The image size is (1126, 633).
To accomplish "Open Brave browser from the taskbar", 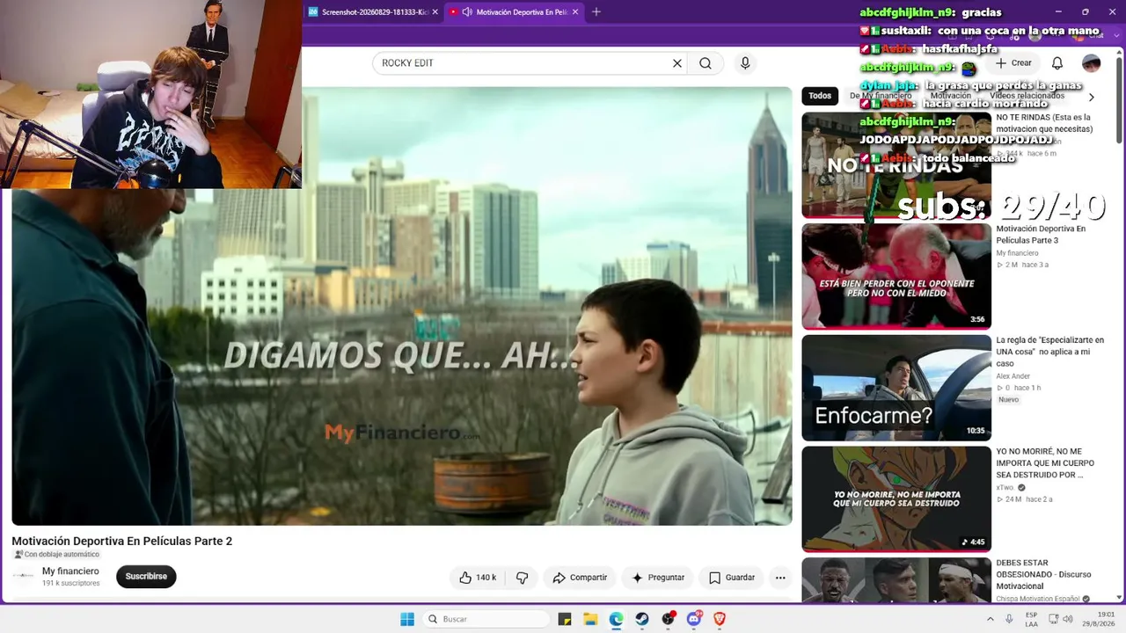I will (x=720, y=619).
